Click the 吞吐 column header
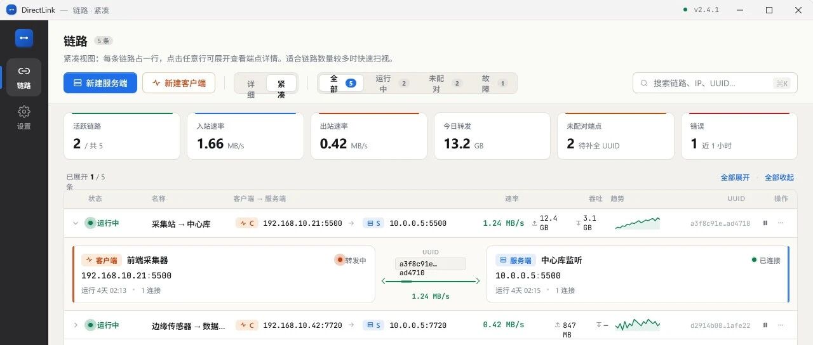This screenshot has width=813, height=345. (x=595, y=199)
